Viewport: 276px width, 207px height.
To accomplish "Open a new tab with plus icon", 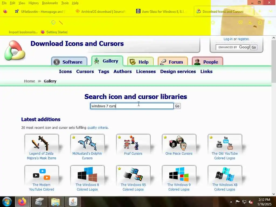I will (260, 11).
